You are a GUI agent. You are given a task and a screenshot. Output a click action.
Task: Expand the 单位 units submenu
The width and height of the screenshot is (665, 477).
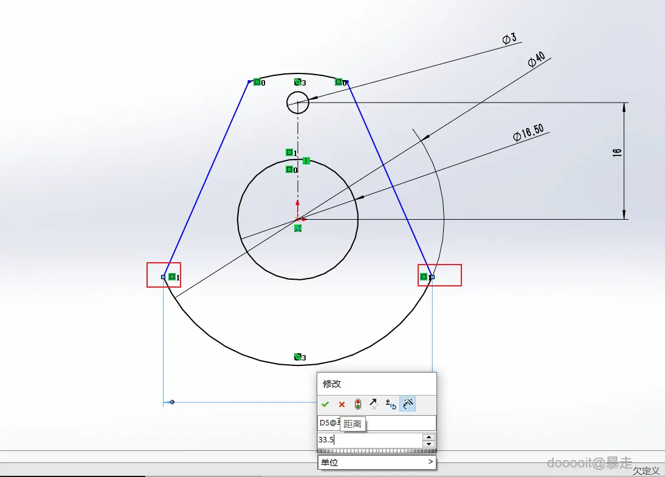click(x=377, y=462)
